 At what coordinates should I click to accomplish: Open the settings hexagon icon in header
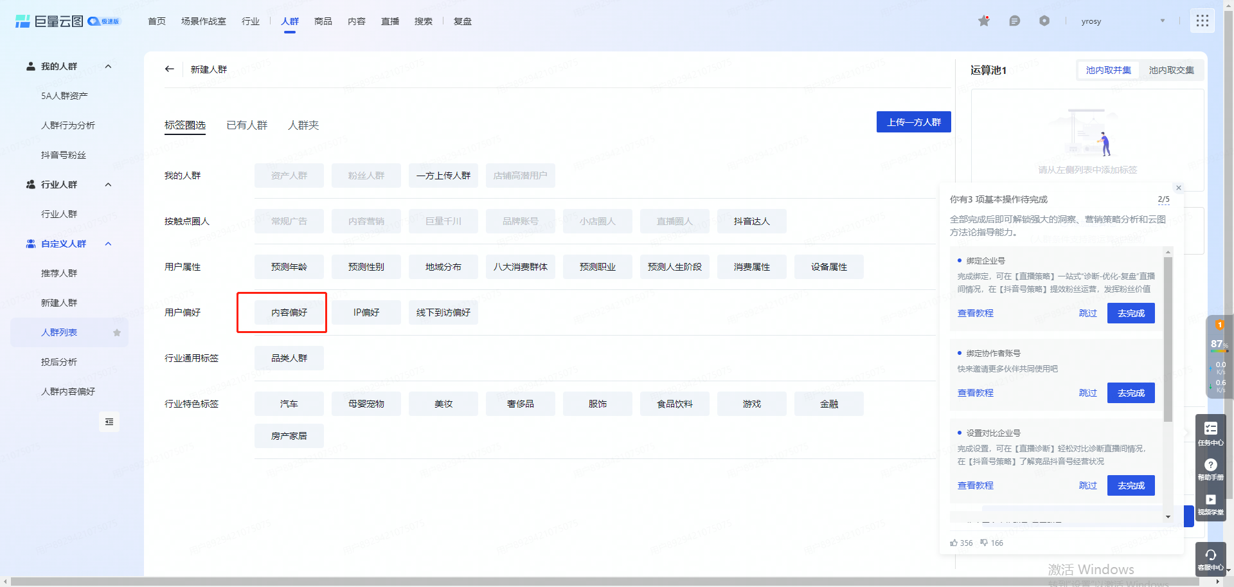pos(1044,21)
